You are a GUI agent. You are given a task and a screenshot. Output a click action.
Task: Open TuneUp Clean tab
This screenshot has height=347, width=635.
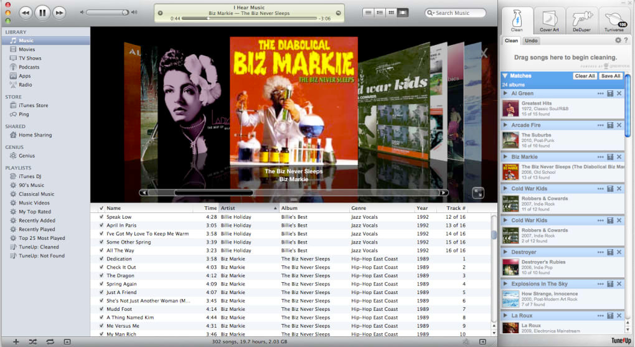pos(517,21)
